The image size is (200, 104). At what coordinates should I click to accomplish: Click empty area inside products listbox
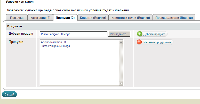click(77, 67)
